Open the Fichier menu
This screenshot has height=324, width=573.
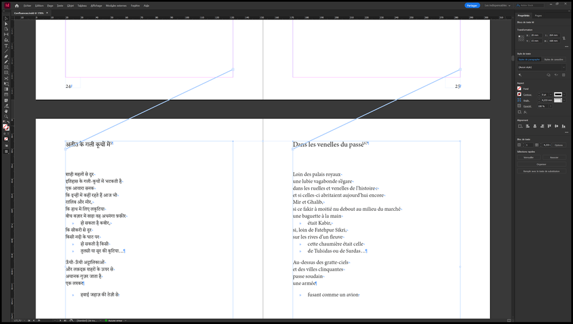click(28, 6)
